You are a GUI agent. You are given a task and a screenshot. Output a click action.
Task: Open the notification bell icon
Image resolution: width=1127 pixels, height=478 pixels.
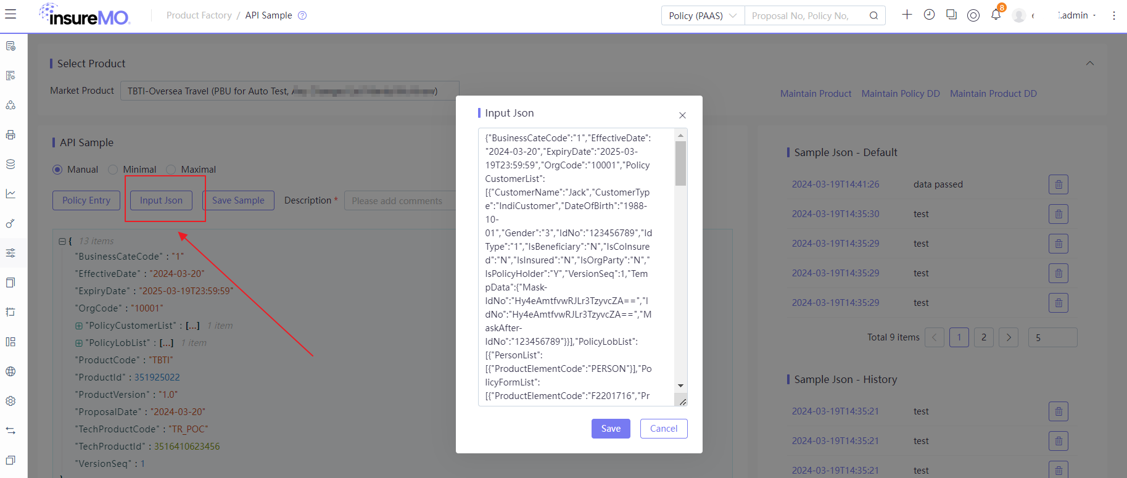(996, 15)
